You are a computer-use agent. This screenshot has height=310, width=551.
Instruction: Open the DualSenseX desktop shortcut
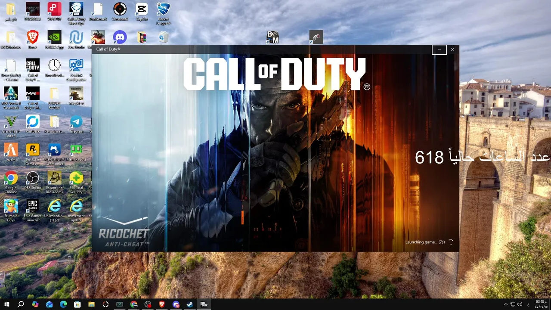[x=98, y=12]
